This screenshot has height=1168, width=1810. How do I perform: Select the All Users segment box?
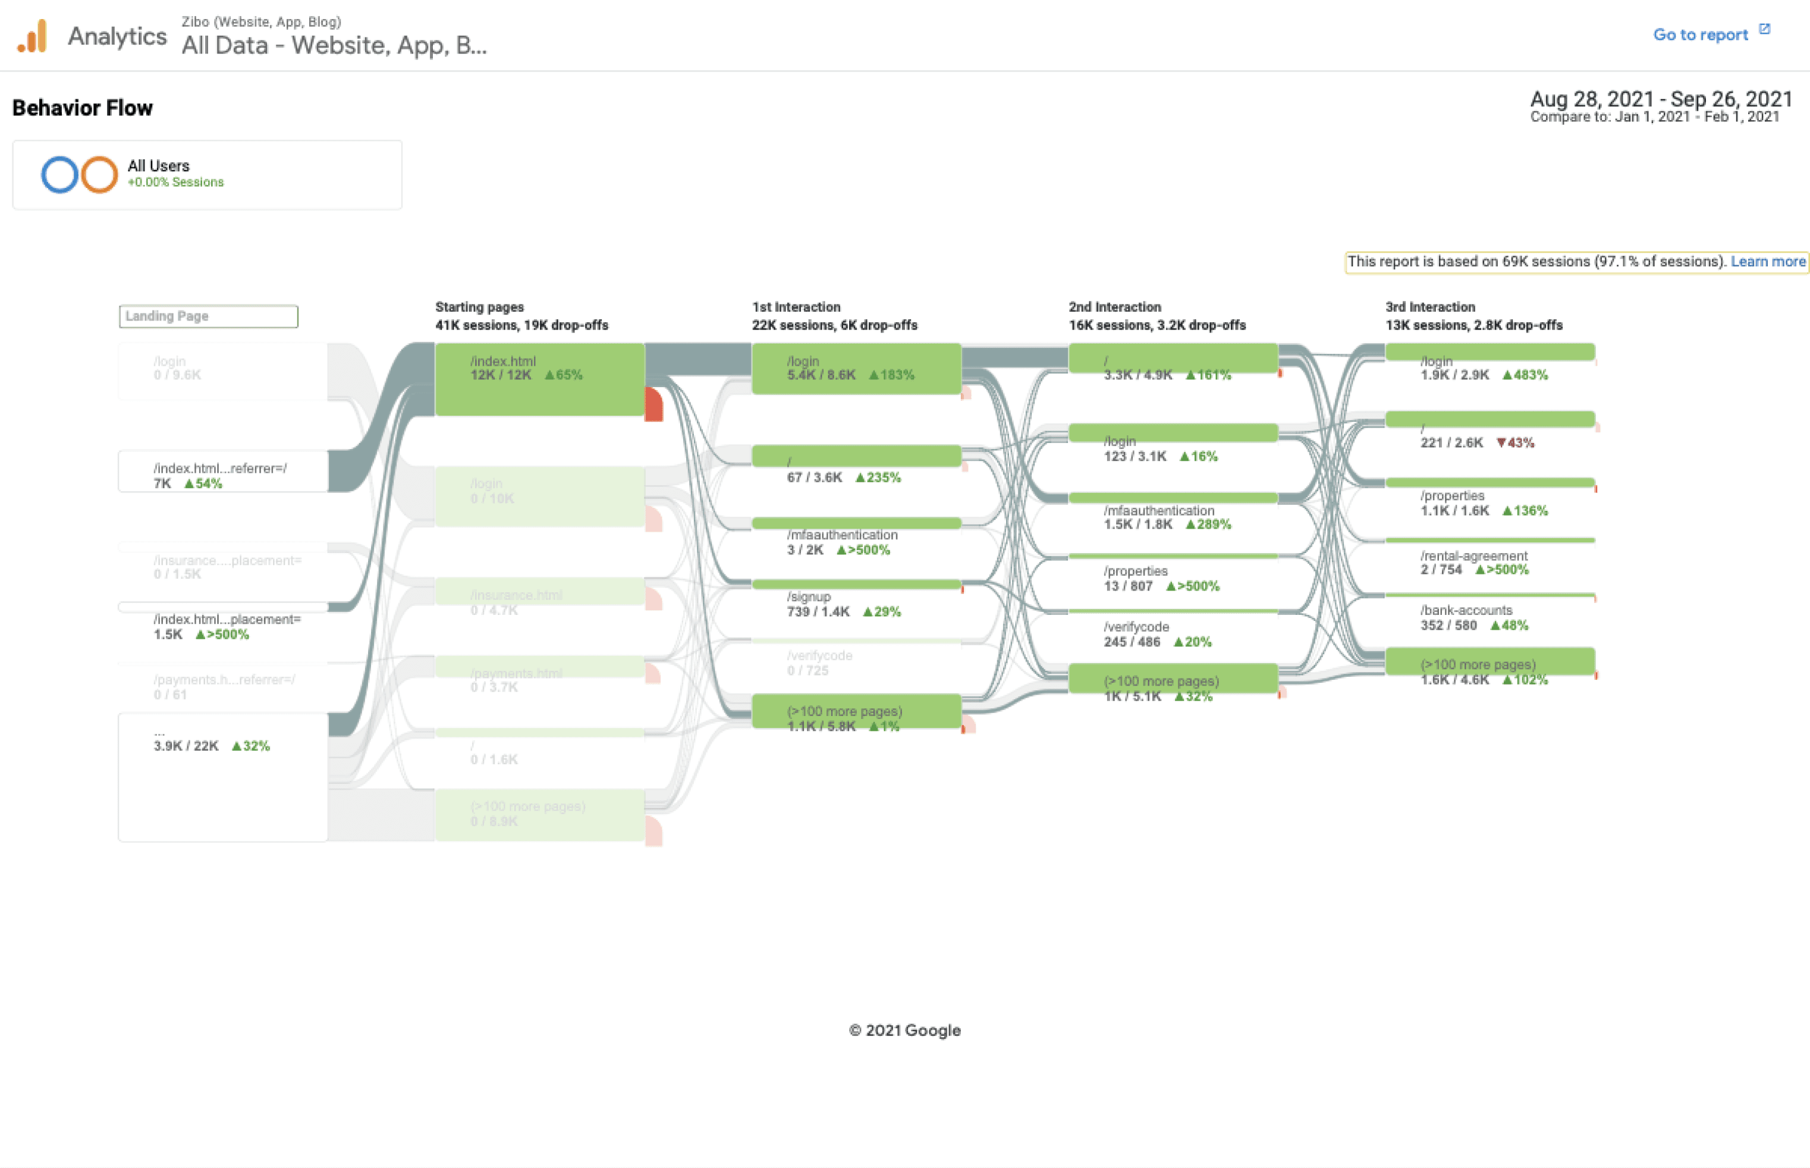(x=207, y=175)
